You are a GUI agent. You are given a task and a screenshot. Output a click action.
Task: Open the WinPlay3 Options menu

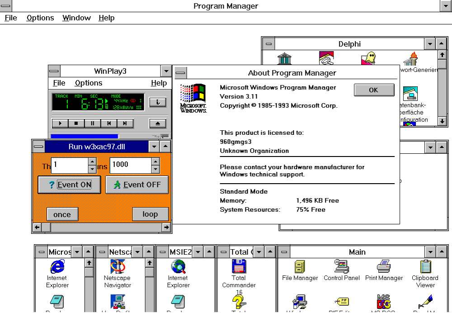tap(89, 83)
